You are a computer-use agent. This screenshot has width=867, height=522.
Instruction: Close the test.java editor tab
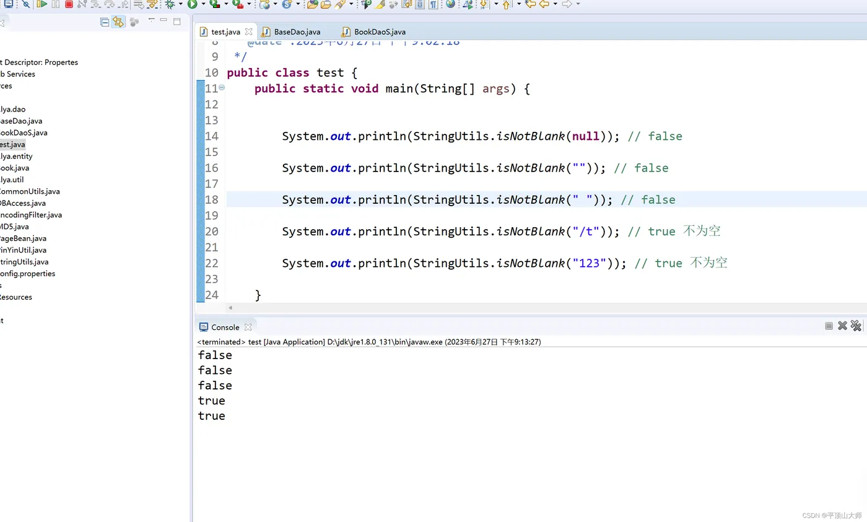(249, 32)
